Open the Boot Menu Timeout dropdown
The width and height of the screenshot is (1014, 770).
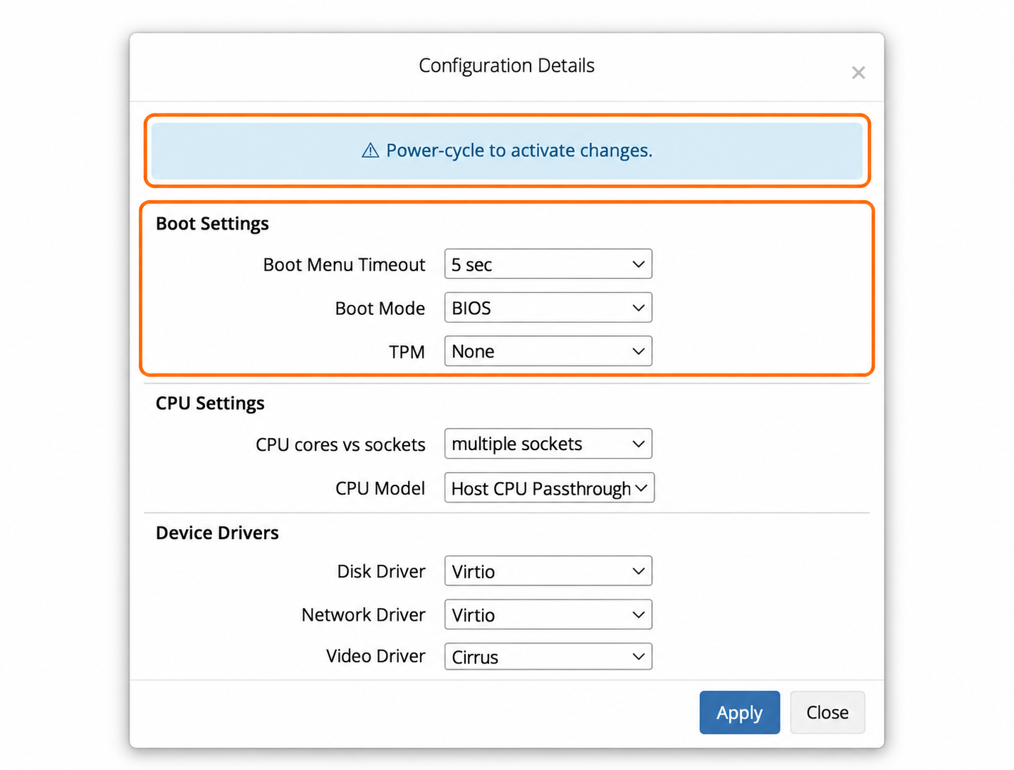pyautogui.click(x=548, y=264)
